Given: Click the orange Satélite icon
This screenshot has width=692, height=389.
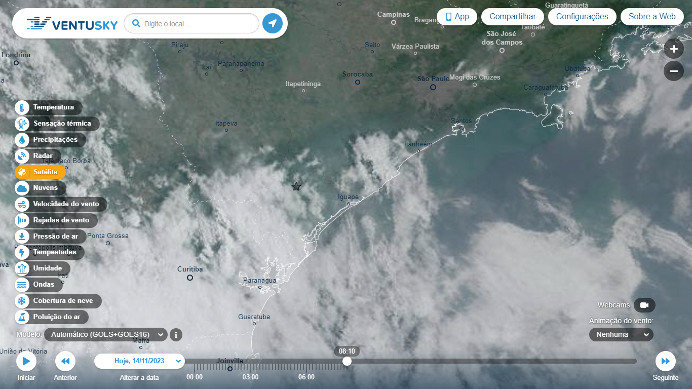Looking at the screenshot, I should 22,172.
